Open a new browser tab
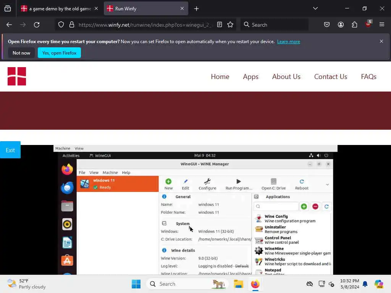This screenshot has height=293, width=391. pos(196,9)
